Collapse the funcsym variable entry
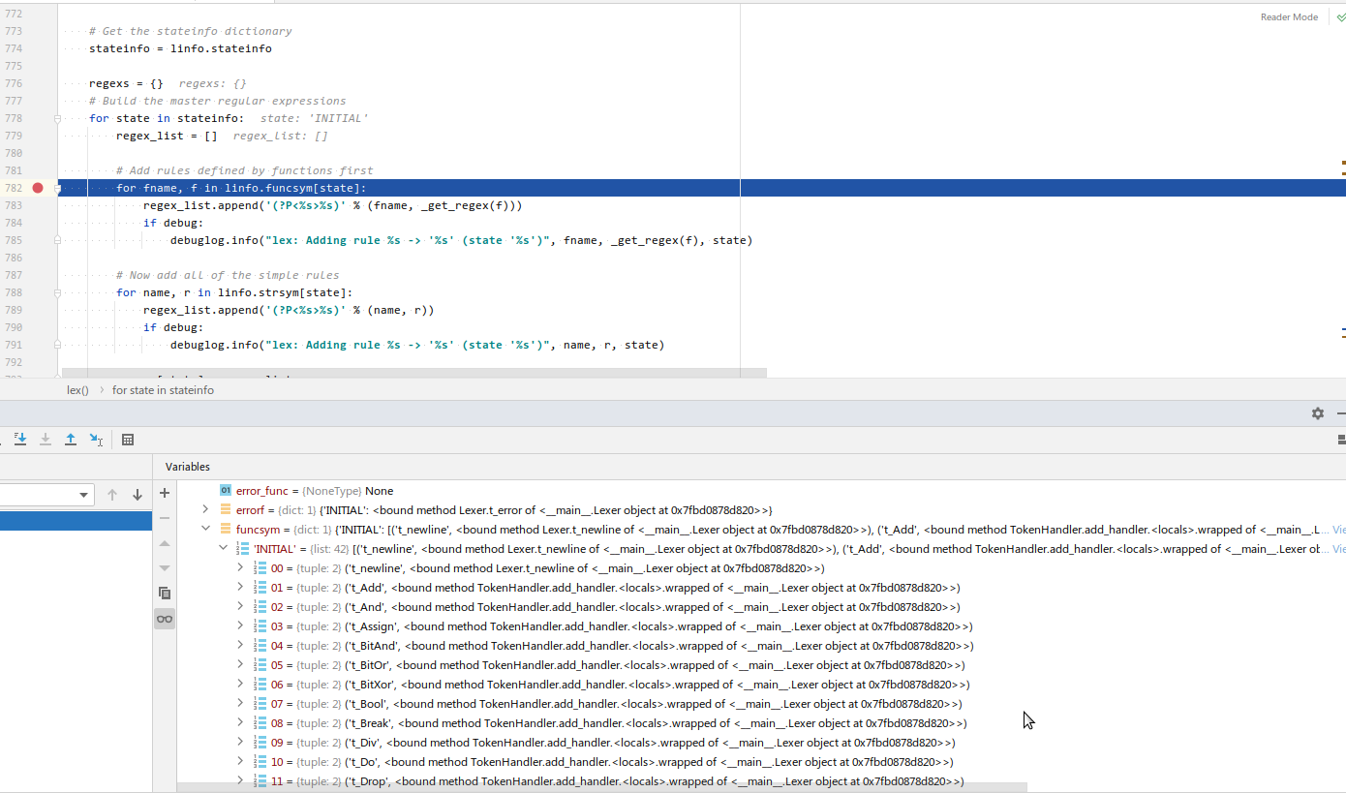 click(x=205, y=529)
